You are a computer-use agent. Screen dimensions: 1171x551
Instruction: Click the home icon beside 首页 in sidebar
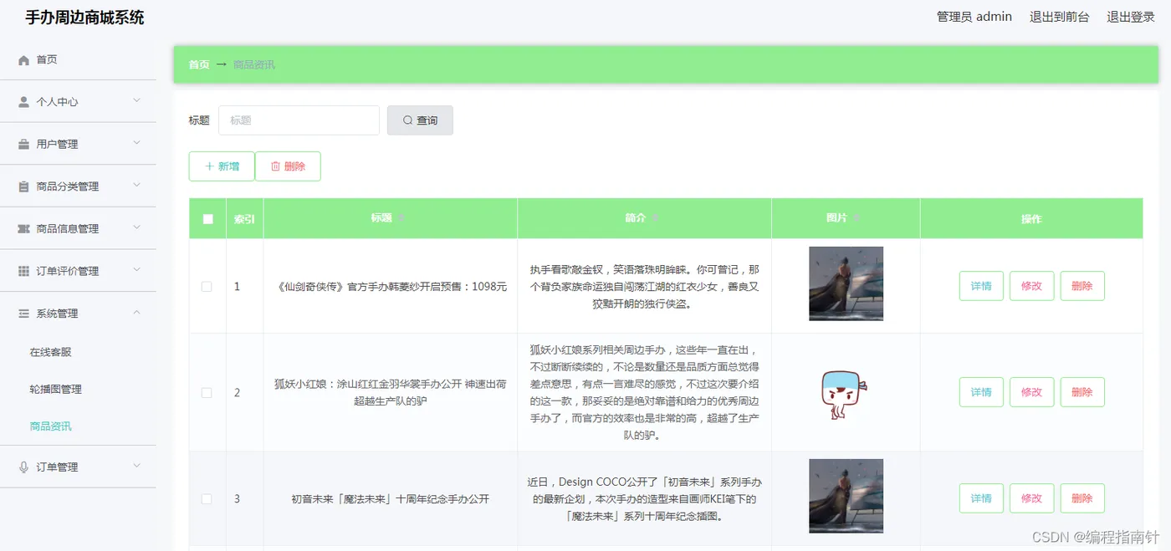[x=23, y=60]
